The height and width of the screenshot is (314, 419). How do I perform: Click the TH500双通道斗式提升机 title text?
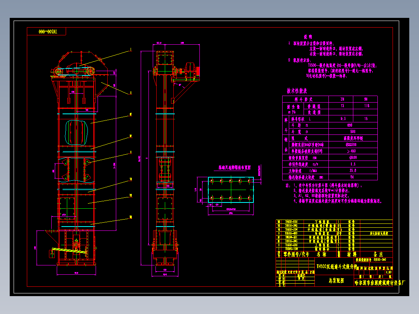(x=337, y=267)
